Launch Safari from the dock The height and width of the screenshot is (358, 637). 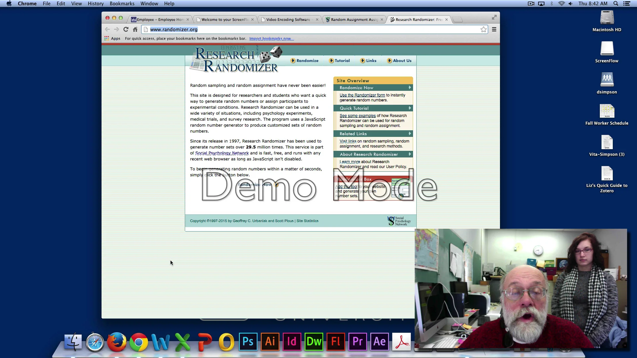coord(95,341)
